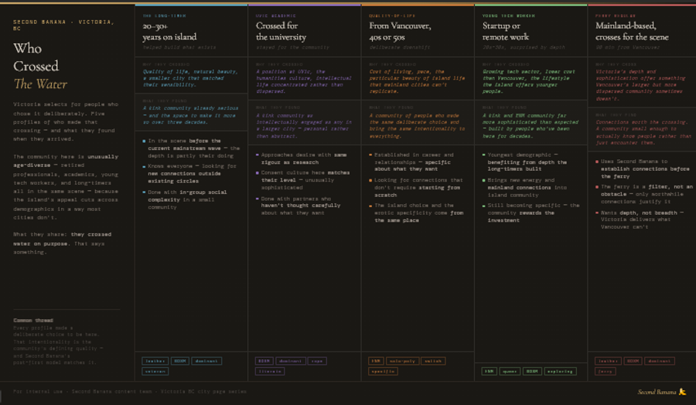Click 'helped build what exists' subtitle
The image size is (696, 405).
tap(179, 47)
